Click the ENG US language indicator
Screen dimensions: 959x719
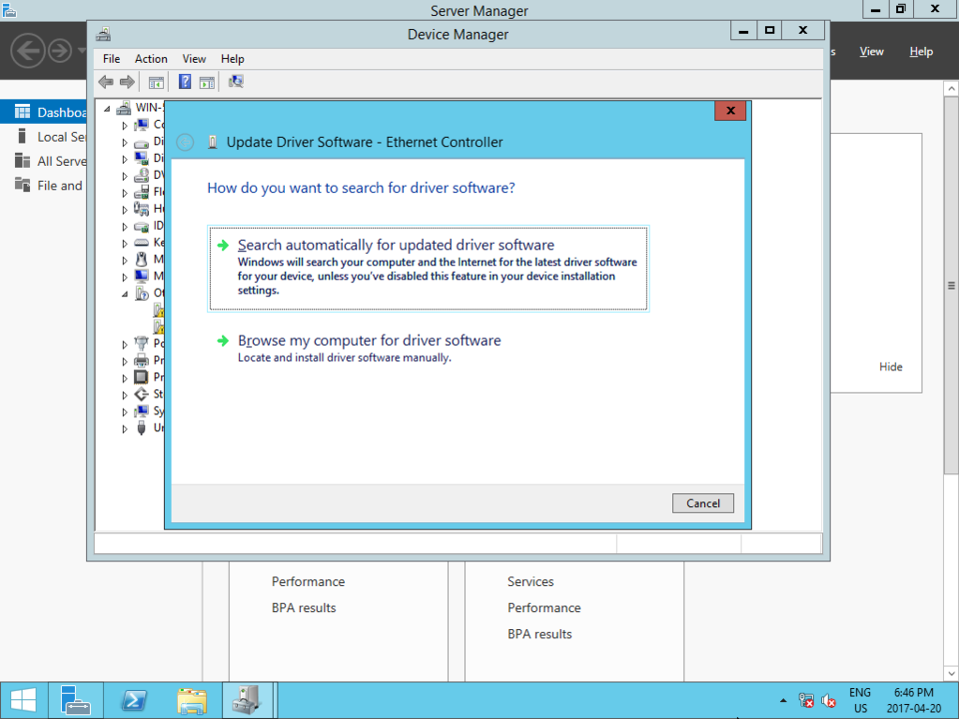pyautogui.click(x=860, y=700)
